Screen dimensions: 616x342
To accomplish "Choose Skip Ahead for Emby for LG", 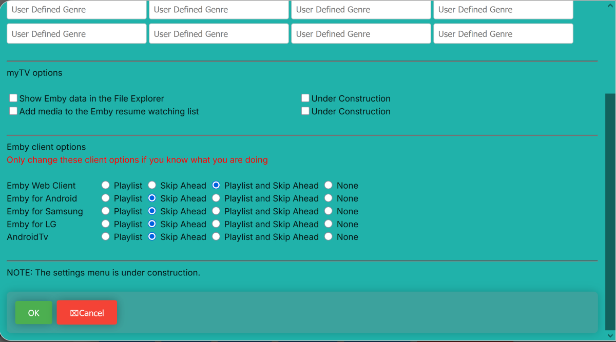I will [x=152, y=224].
